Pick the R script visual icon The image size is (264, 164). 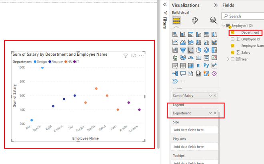(198, 66)
